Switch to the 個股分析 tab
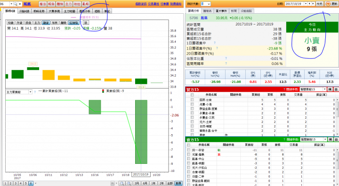 pos(85,11)
